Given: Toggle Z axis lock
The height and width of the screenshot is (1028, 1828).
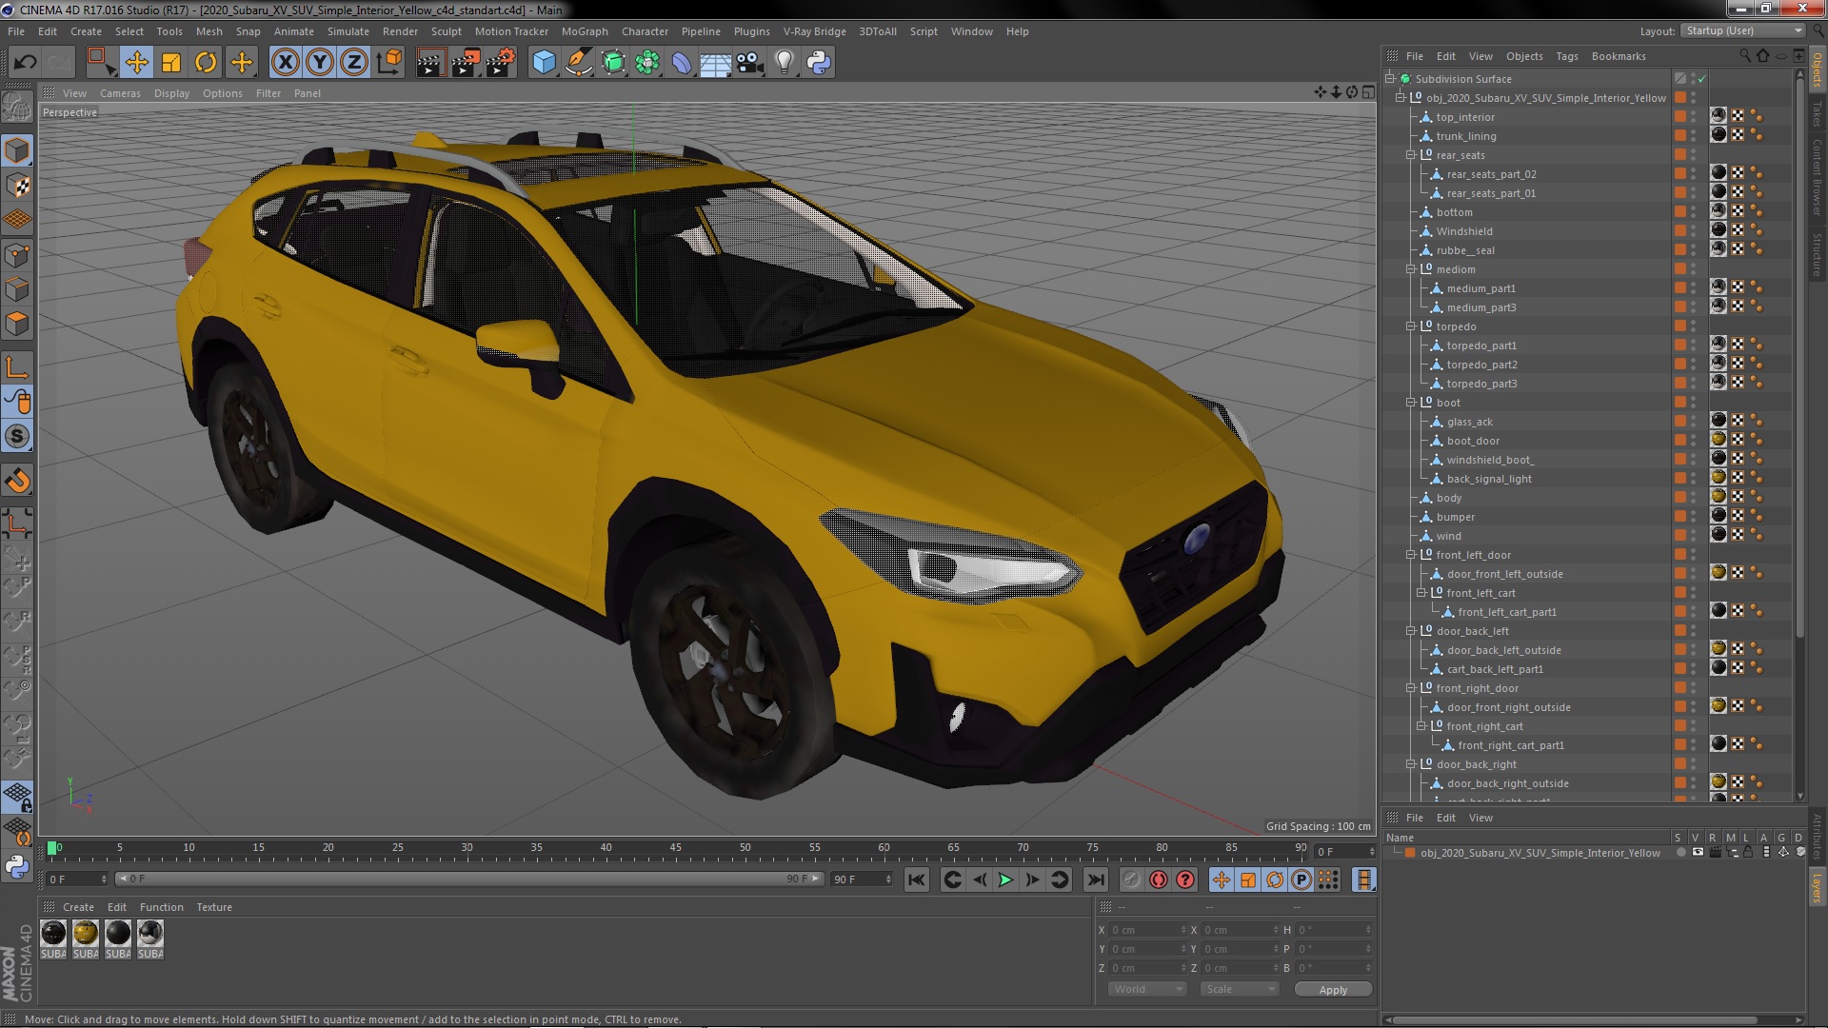Looking at the screenshot, I should coord(354,63).
